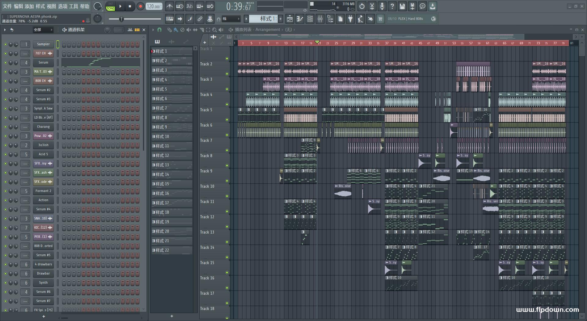Open the plugin picker plug icon
The width and height of the screenshot is (587, 321).
pyautogui.click(x=350, y=19)
